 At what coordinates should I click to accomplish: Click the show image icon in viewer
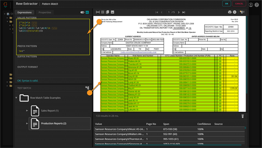point(112,12)
